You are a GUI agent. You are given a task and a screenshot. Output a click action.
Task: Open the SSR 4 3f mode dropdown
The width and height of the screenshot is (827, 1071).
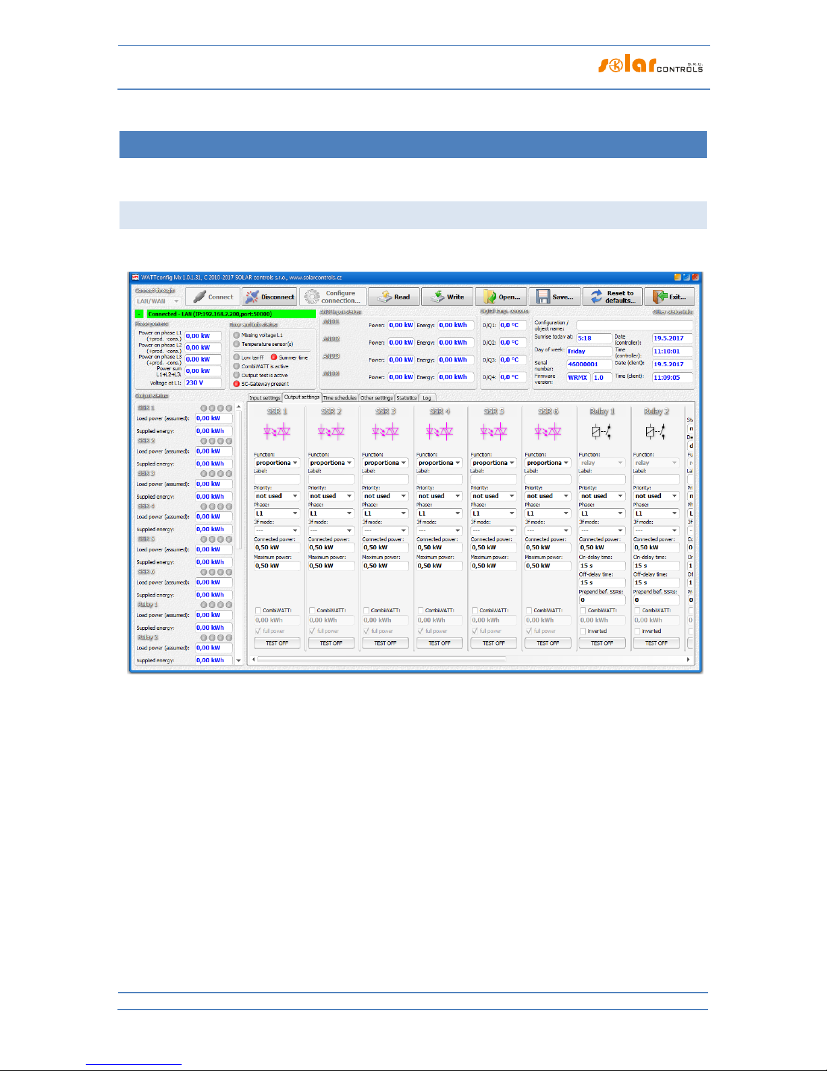click(439, 530)
